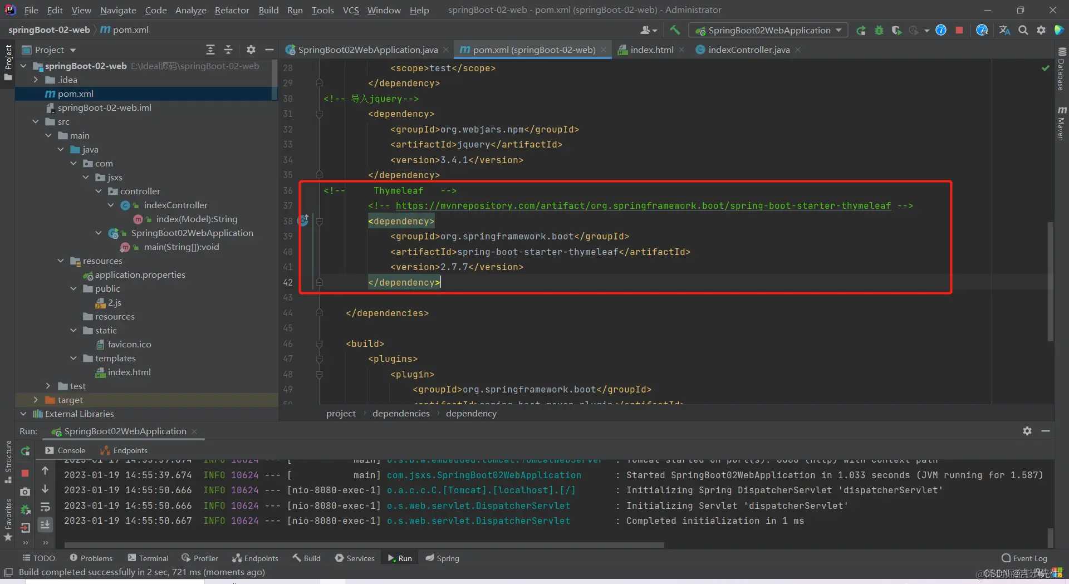Stop the running app with red square
Image resolution: width=1069 pixels, height=584 pixels.
click(x=959, y=30)
